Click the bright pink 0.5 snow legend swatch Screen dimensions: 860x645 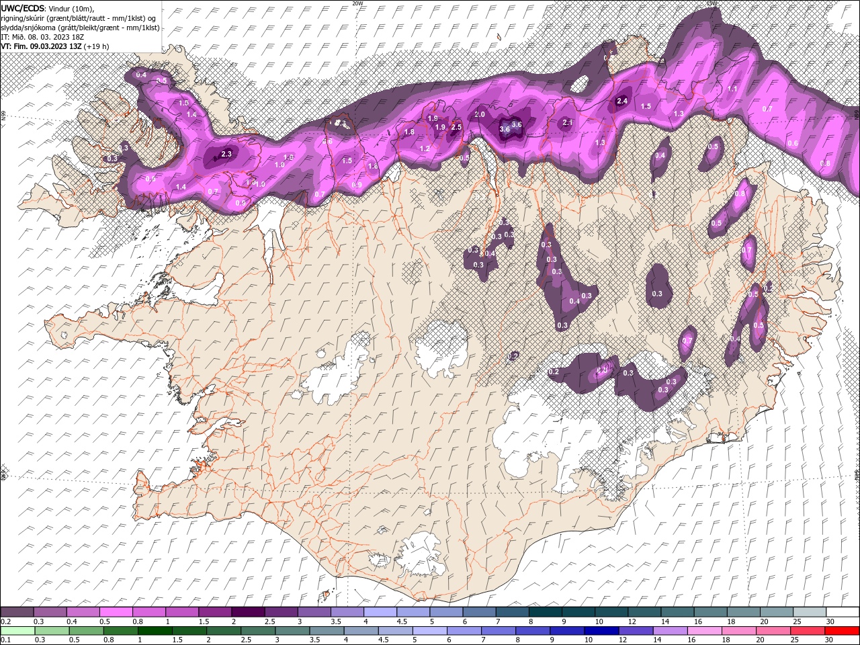(x=116, y=612)
